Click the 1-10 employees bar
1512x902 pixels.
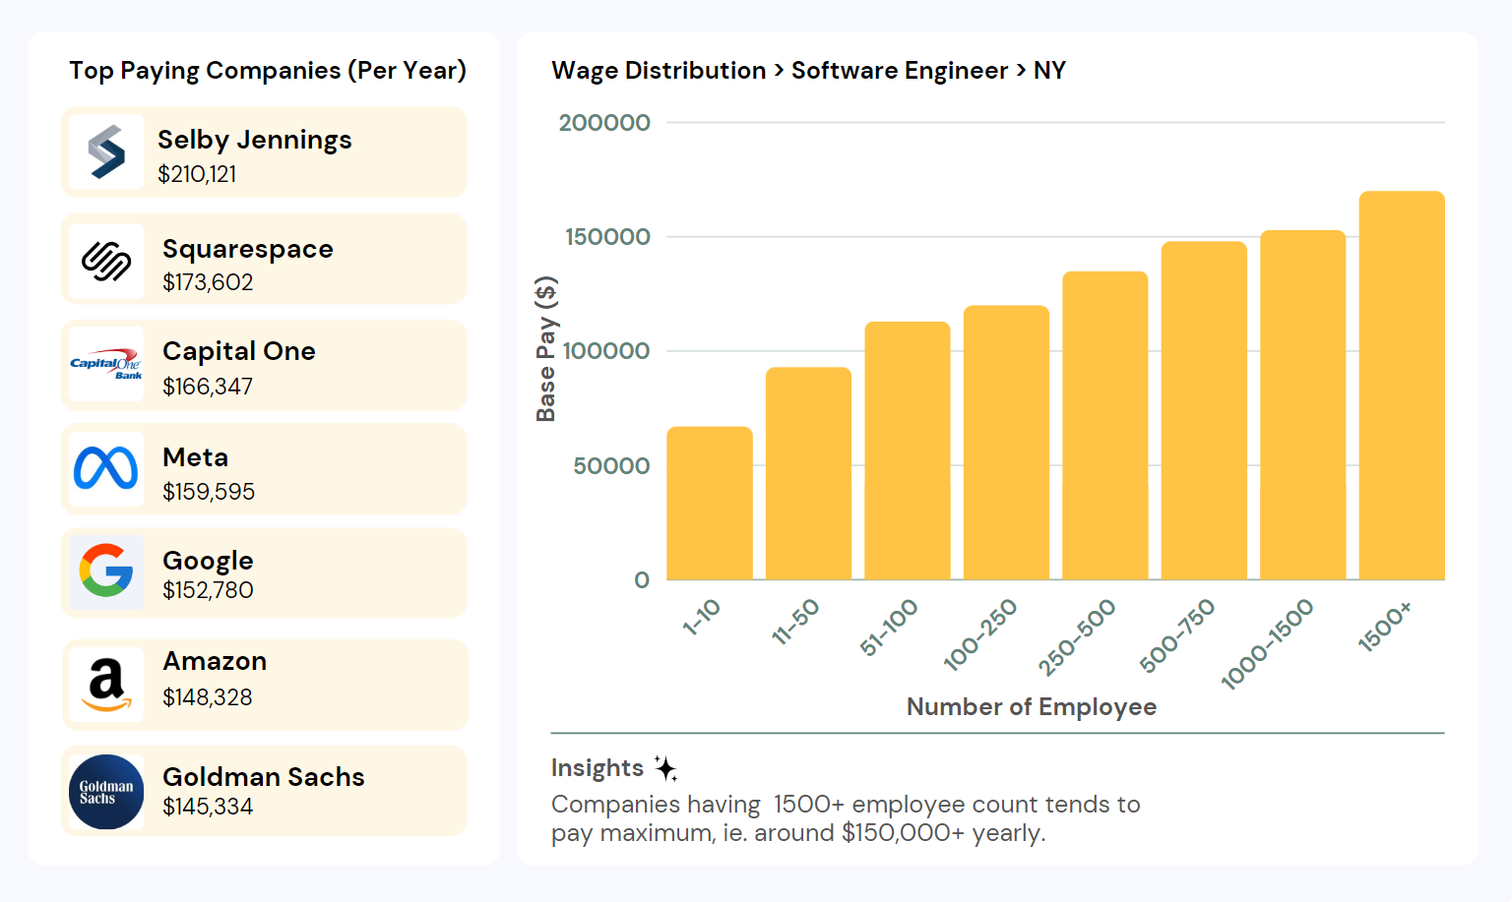tap(709, 504)
